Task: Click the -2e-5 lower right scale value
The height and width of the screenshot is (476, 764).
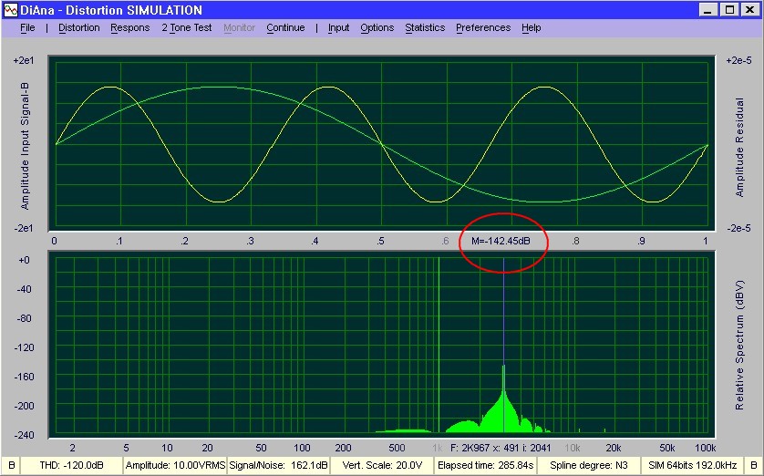Action: pyautogui.click(x=738, y=228)
